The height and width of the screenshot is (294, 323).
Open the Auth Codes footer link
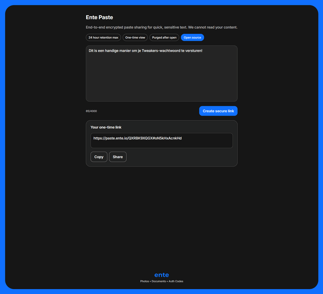coord(176,281)
